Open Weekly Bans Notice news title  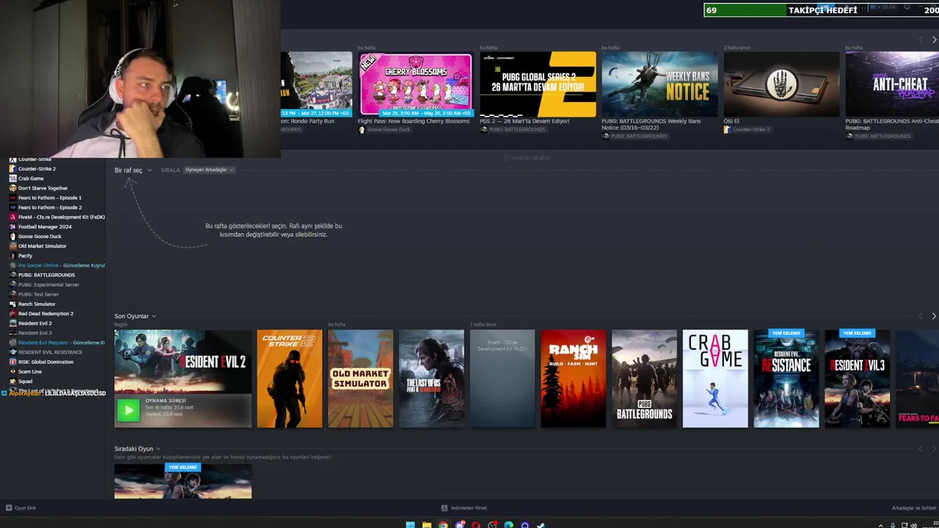[x=651, y=125]
